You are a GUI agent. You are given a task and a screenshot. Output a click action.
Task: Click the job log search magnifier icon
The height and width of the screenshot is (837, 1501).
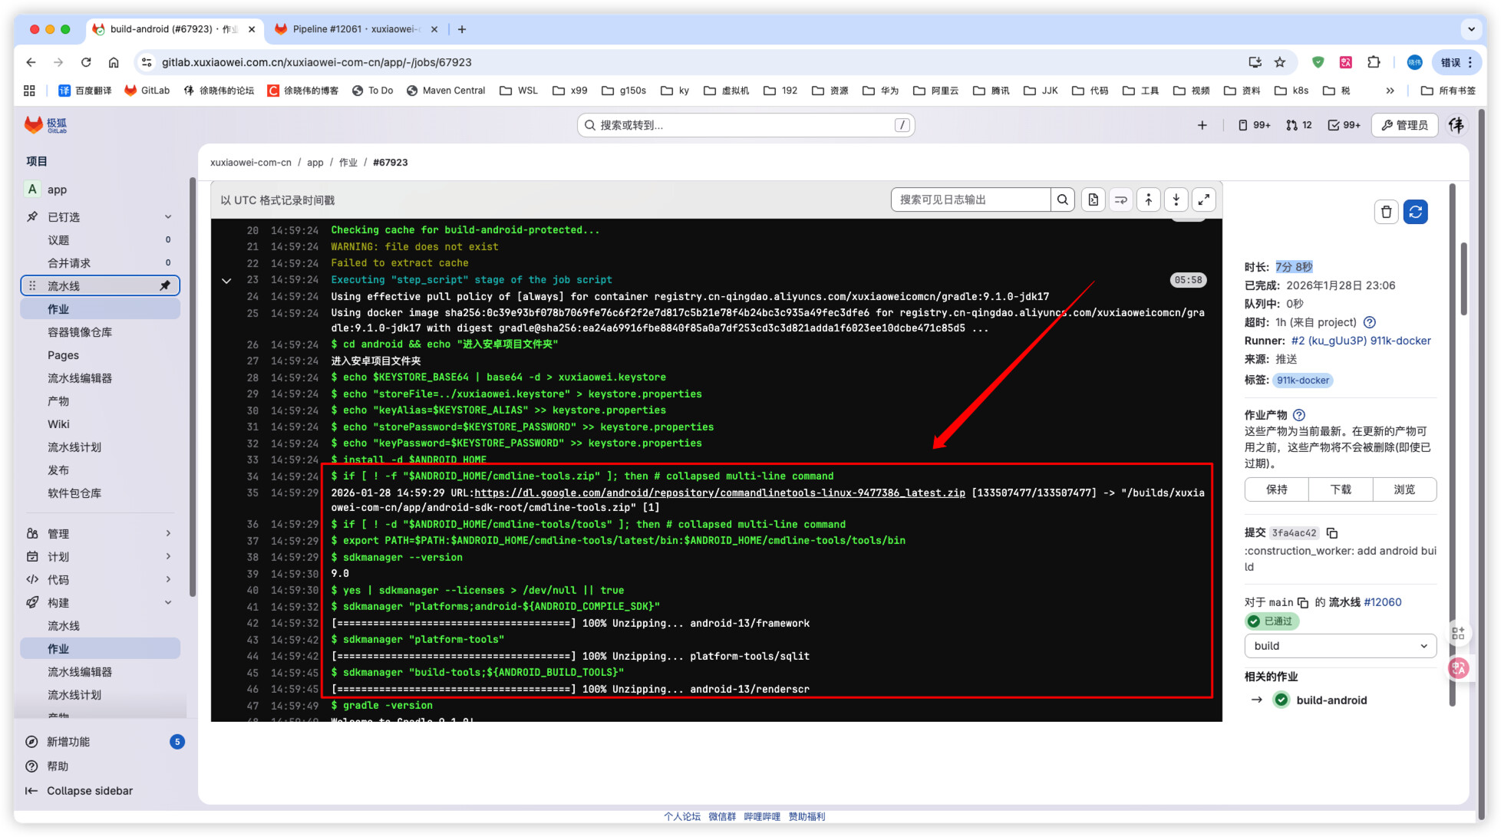pyautogui.click(x=1062, y=200)
